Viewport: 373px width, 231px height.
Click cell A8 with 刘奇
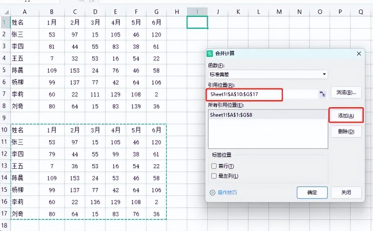coord(25,106)
